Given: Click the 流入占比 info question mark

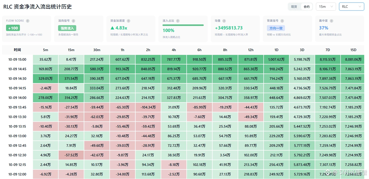Looking at the screenshot, I should [178, 21].
